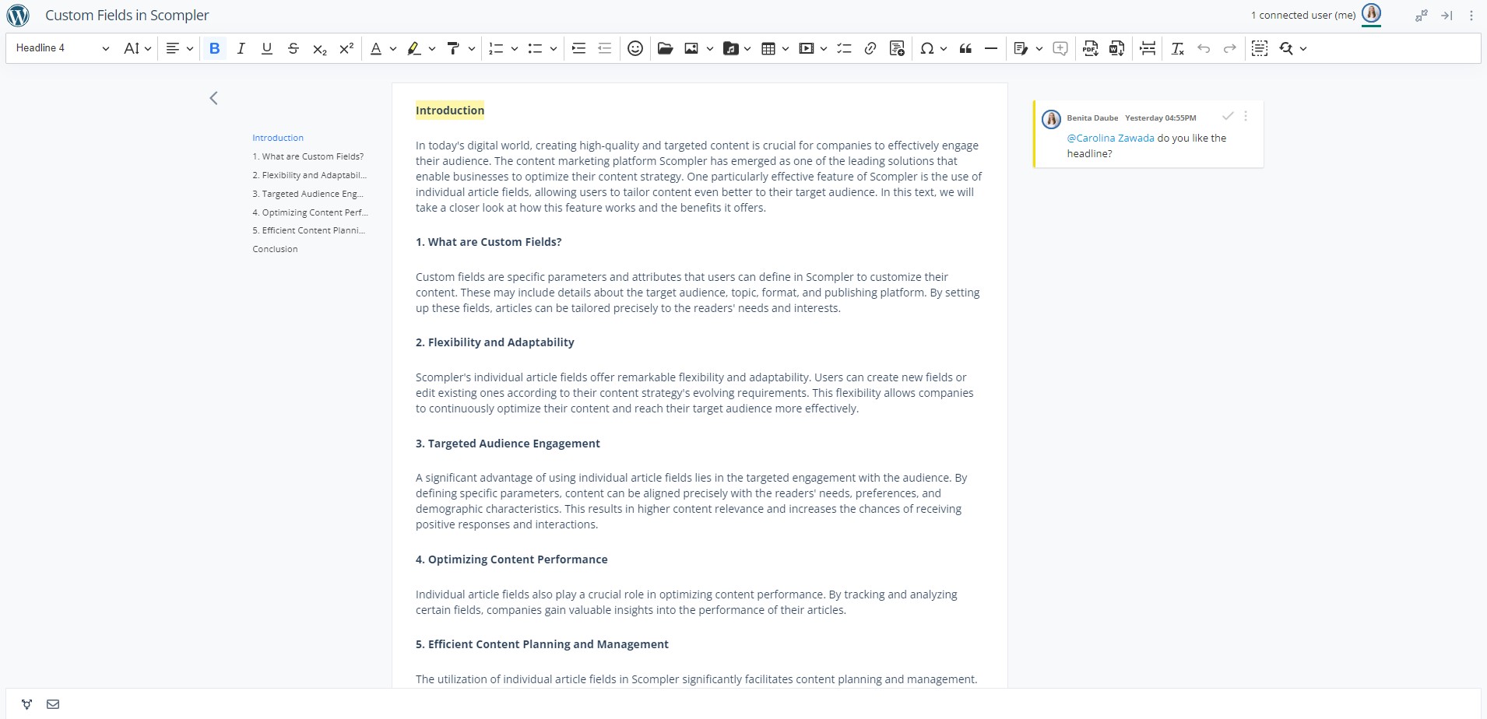This screenshot has height=719, width=1487.
Task: Insert an emoji from the toolbar
Action: (x=635, y=48)
